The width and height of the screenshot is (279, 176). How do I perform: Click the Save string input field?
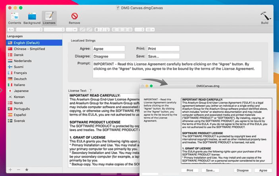click(x=163, y=56)
